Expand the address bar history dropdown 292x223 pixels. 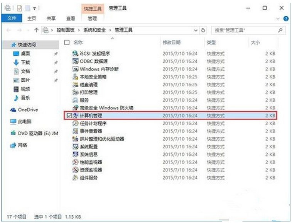coord(196,30)
